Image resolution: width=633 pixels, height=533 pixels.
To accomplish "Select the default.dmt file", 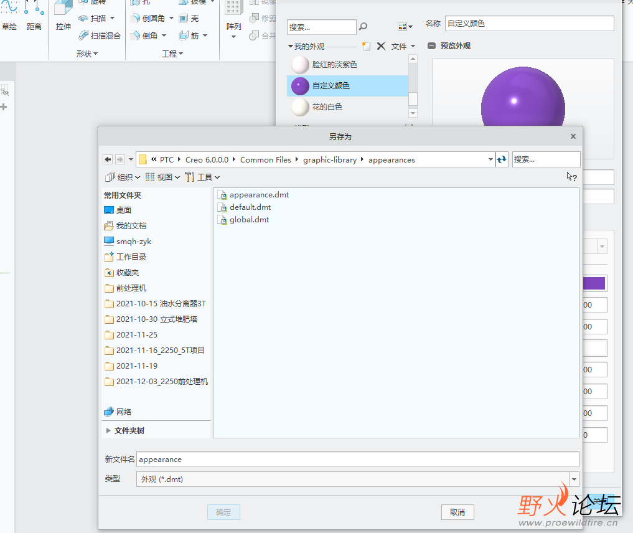I will (244, 207).
